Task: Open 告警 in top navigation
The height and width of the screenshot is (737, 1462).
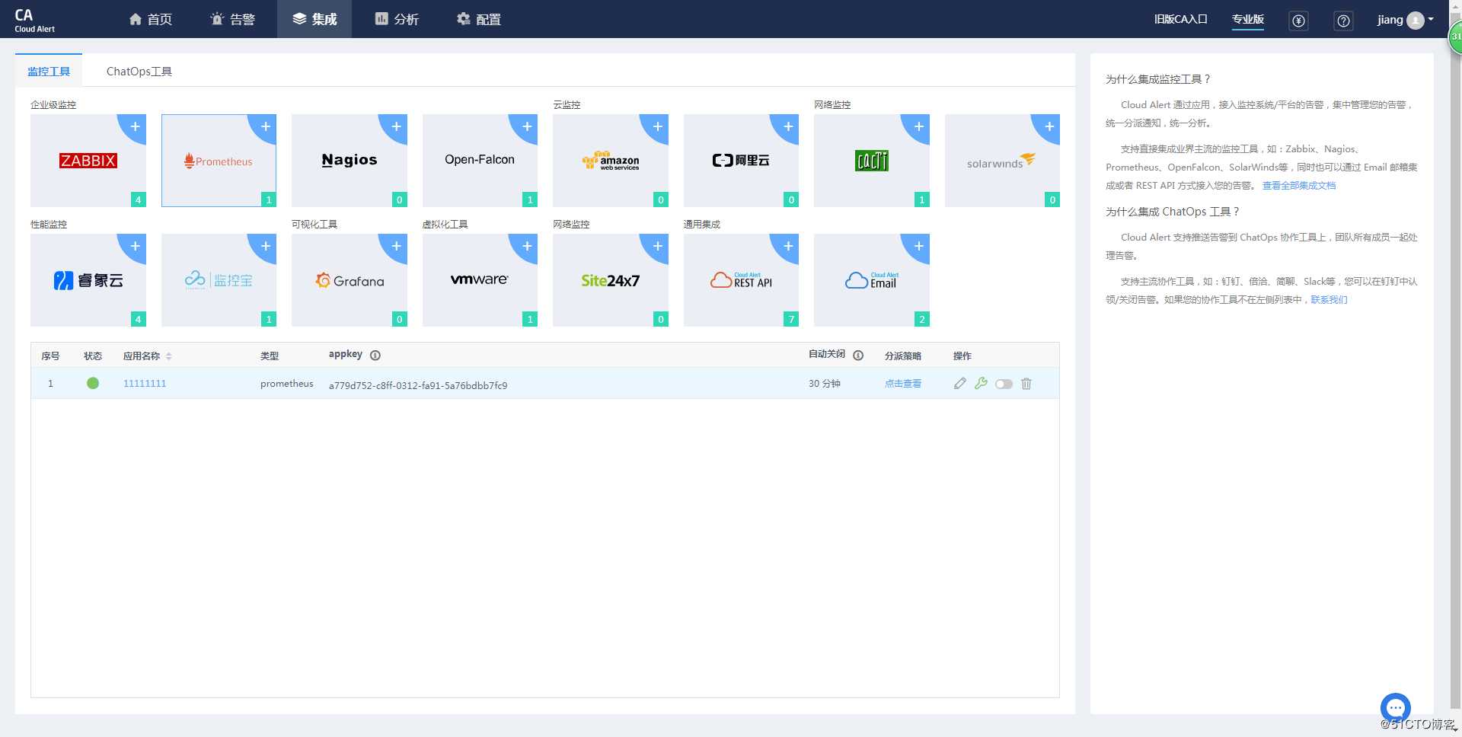Action: tap(232, 19)
